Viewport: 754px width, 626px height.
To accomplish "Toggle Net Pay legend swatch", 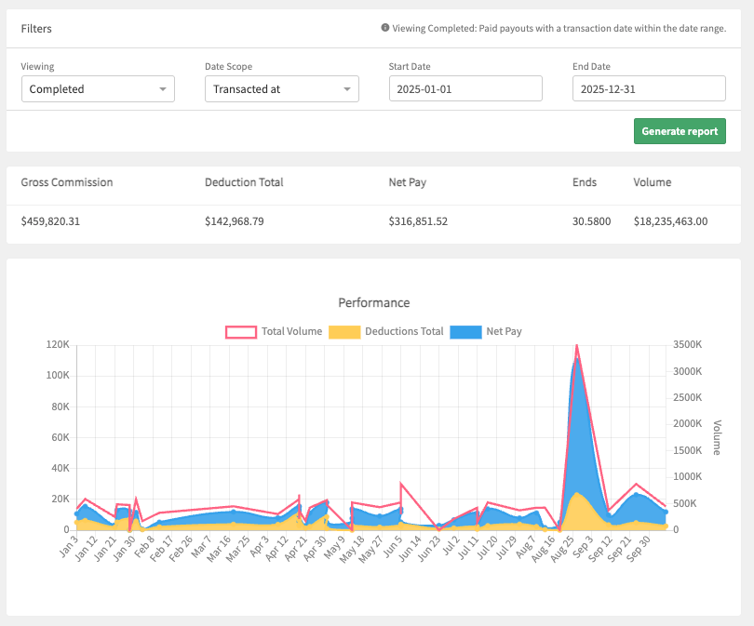I will [465, 332].
